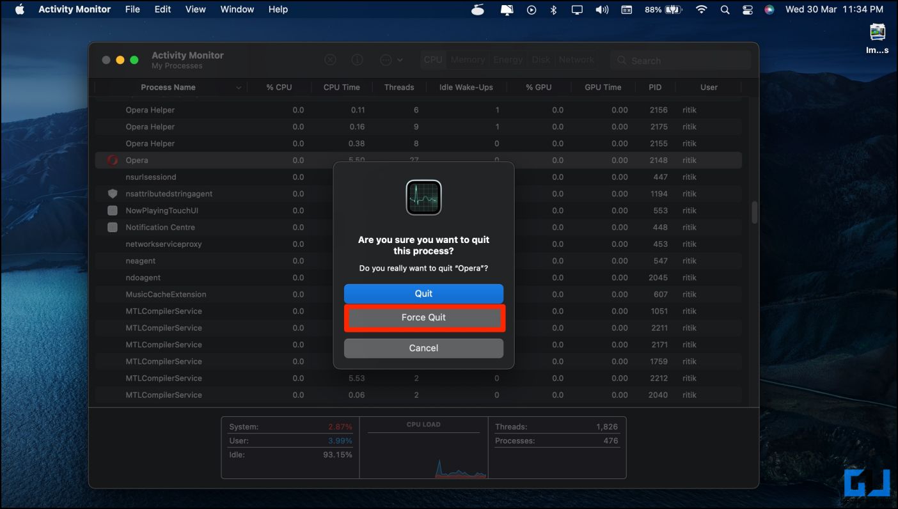Click the volume menu bar icon
Viewport: 898px width, 509px height.
click(x=602, y=10)
